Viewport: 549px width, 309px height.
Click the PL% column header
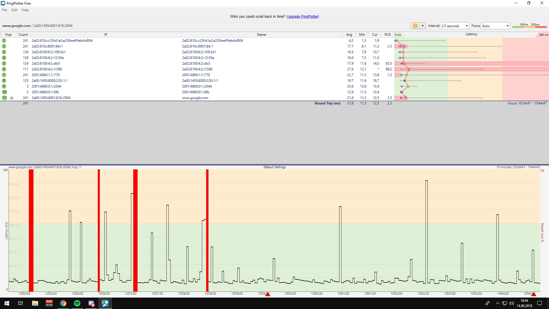click(388, 35)
